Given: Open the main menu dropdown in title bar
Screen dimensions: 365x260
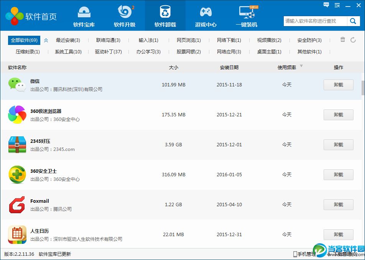Looking at the screenshot, I should 337,5.
